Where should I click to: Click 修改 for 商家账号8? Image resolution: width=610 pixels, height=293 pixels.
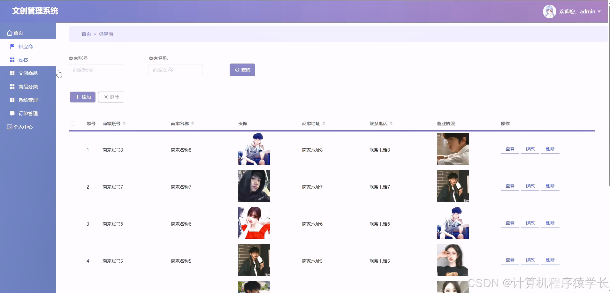530,149
